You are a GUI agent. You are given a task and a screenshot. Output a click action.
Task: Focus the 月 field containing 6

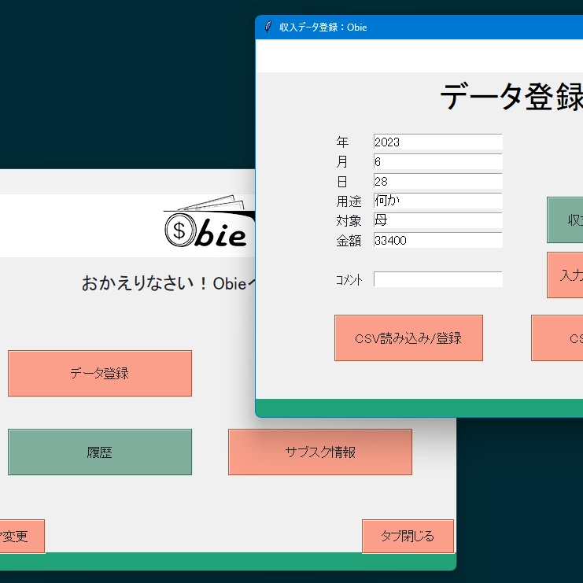point(437,161)
